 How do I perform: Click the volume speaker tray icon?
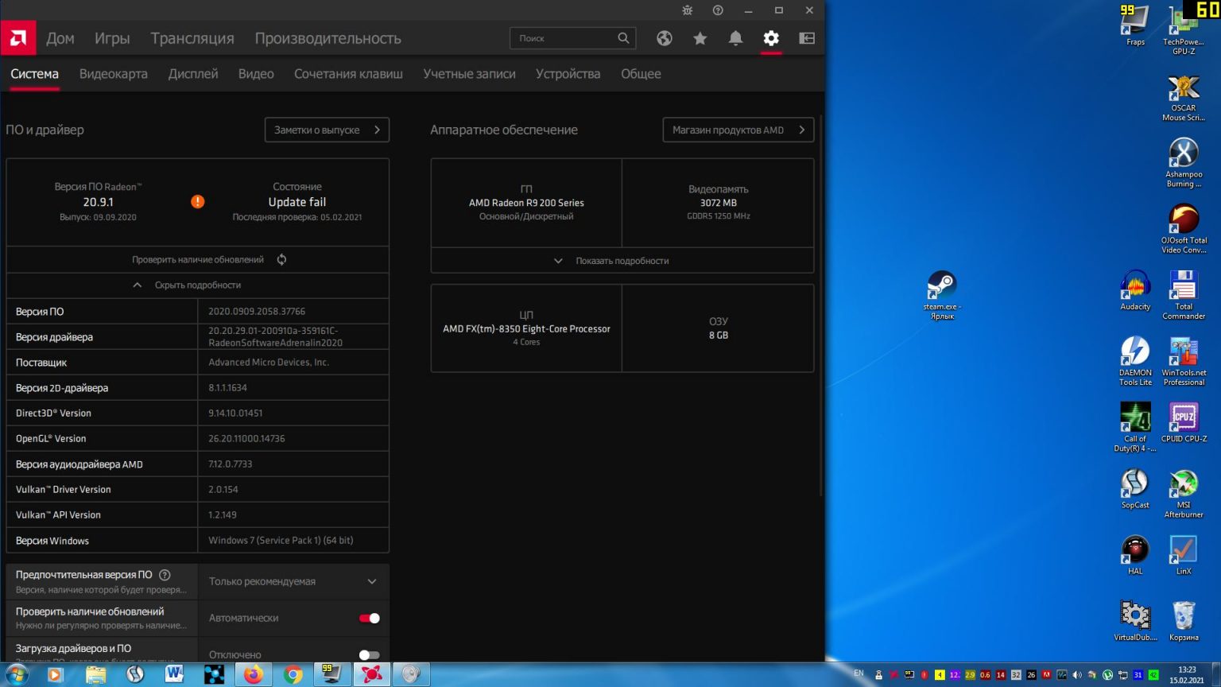pos(1077,674)
